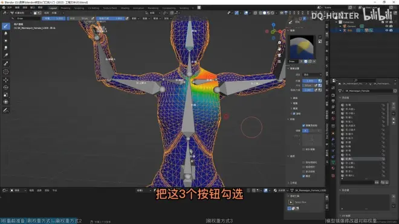Click the green Y axis gizmo ball
399x224 pixels.
273,32
